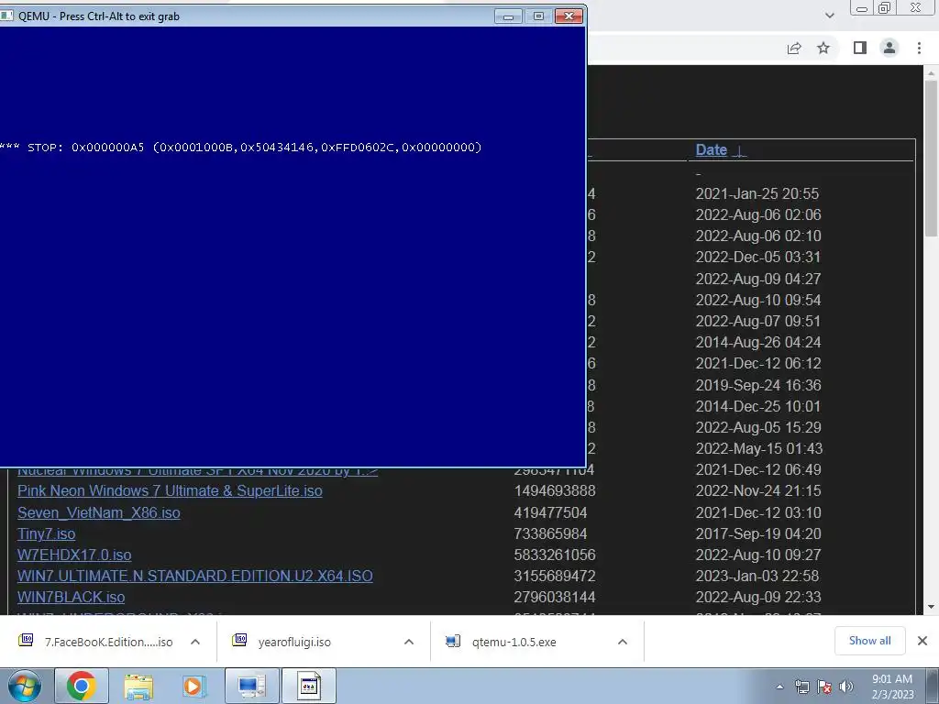Bookmark this page with star icon

[x=823, y=48]
